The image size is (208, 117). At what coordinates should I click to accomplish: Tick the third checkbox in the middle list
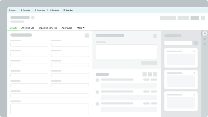97,104
